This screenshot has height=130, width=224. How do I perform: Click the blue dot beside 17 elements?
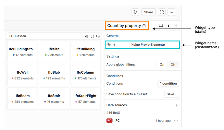tap(14, 55)
